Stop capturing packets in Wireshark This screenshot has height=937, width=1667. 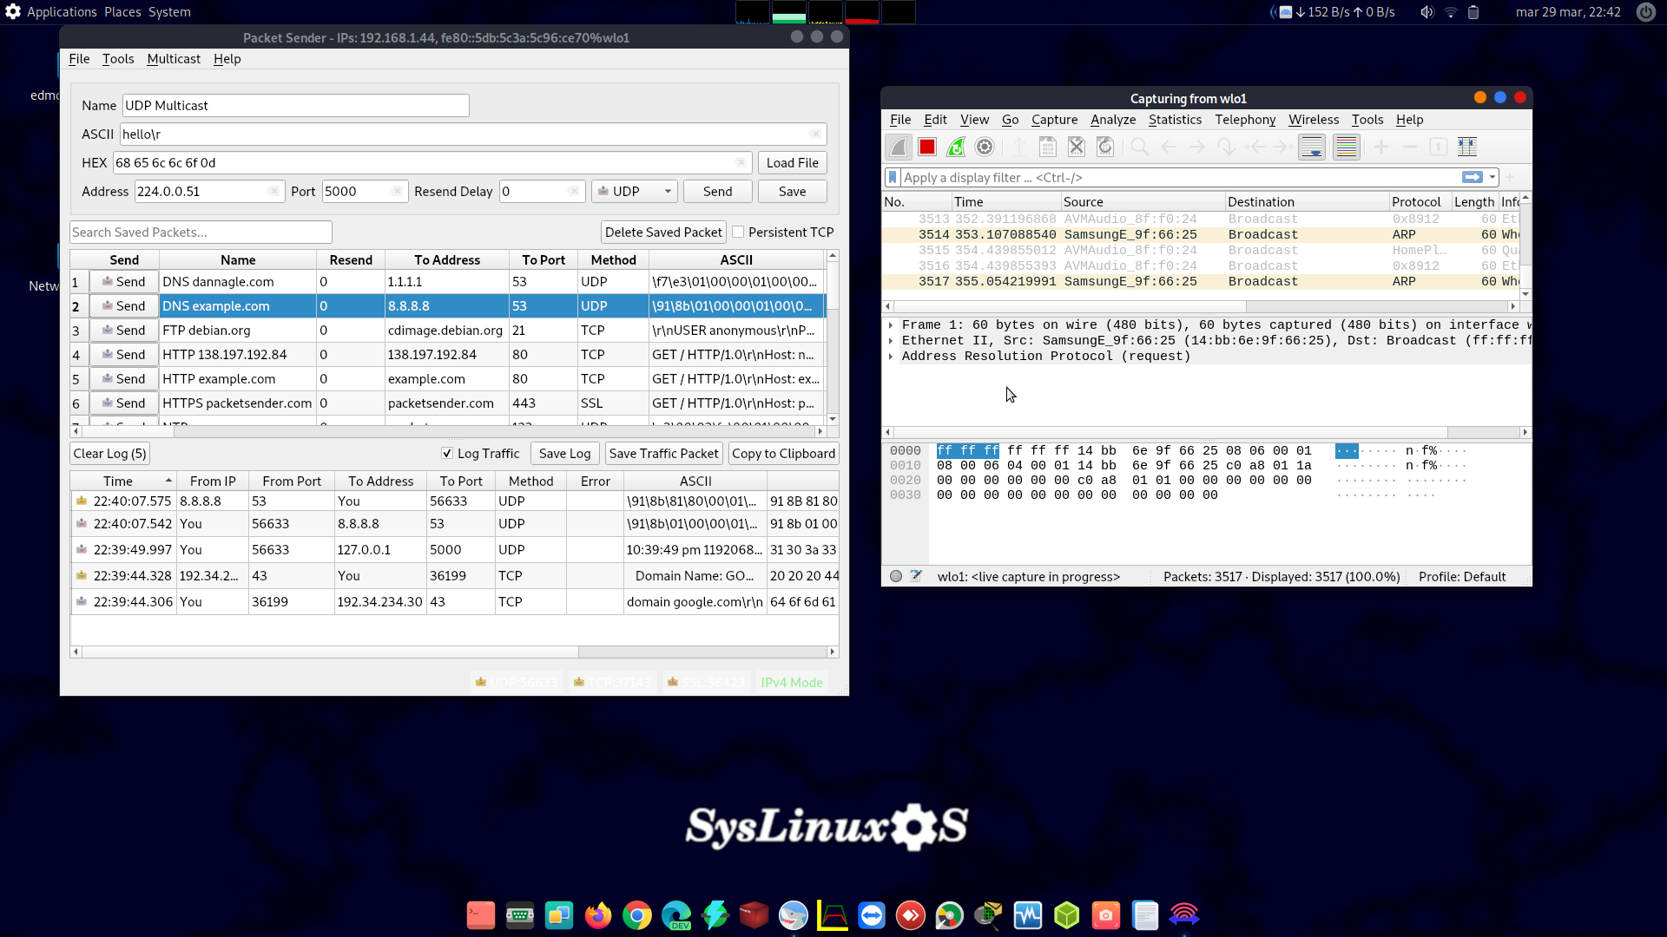[x=927, y=147]
